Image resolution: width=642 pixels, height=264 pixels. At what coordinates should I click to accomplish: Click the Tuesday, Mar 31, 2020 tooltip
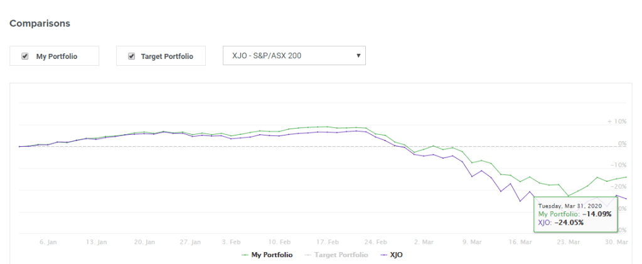(x=575, y=216)
